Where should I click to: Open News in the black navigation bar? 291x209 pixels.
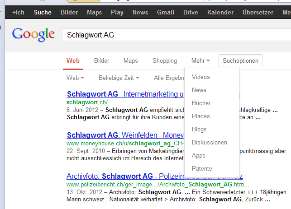coord(140,12)
